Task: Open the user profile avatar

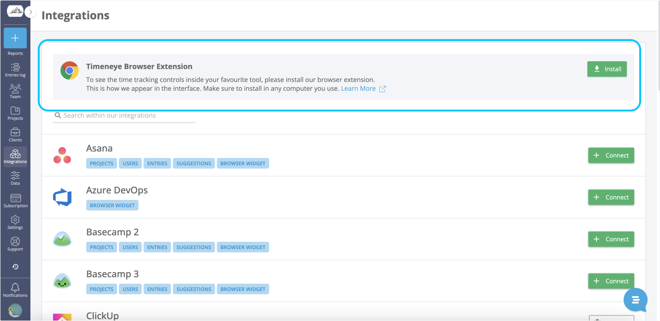Action: (x=15, y=310)
